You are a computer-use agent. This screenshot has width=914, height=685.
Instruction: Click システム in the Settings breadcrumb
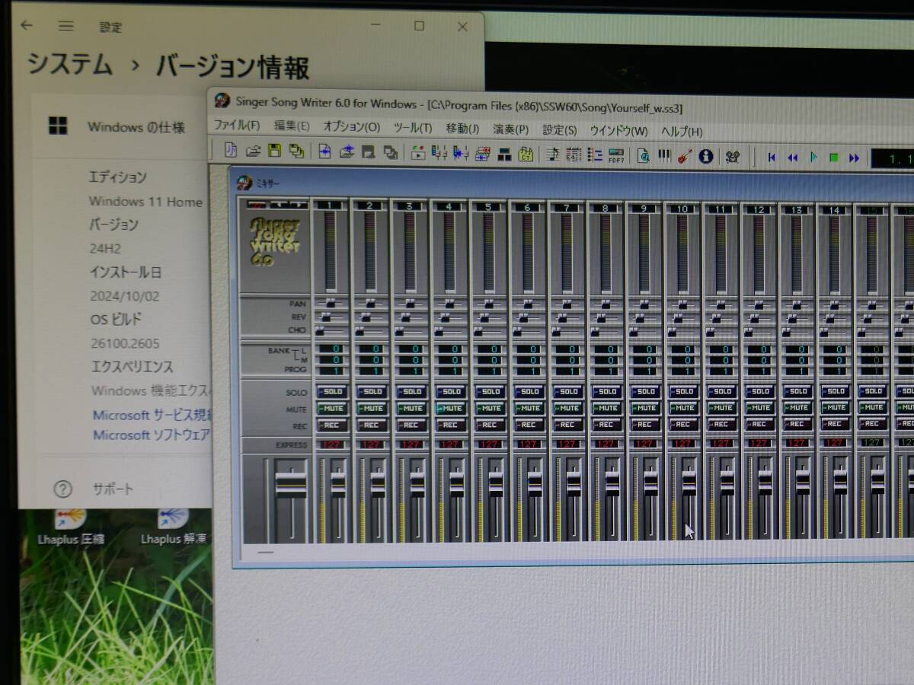[70, 65]
